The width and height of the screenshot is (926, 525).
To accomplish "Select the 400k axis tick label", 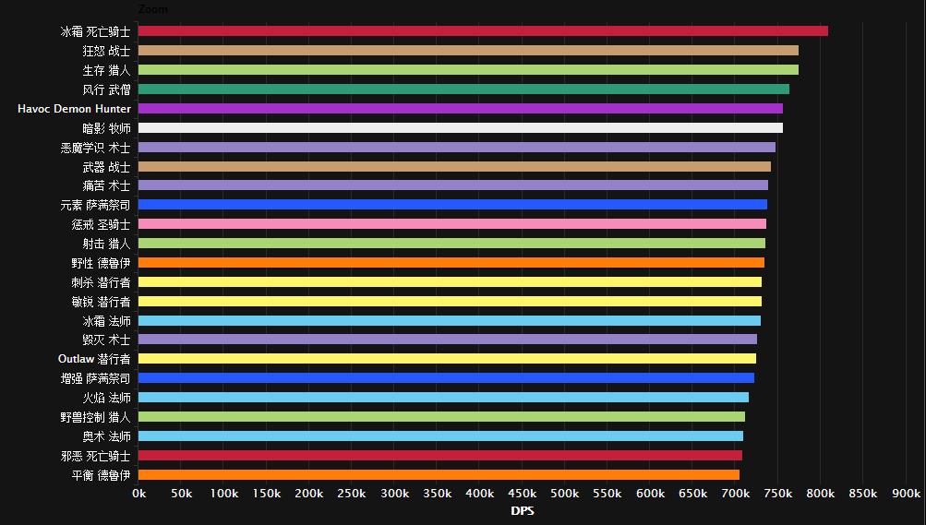I will tap(479, 494).
